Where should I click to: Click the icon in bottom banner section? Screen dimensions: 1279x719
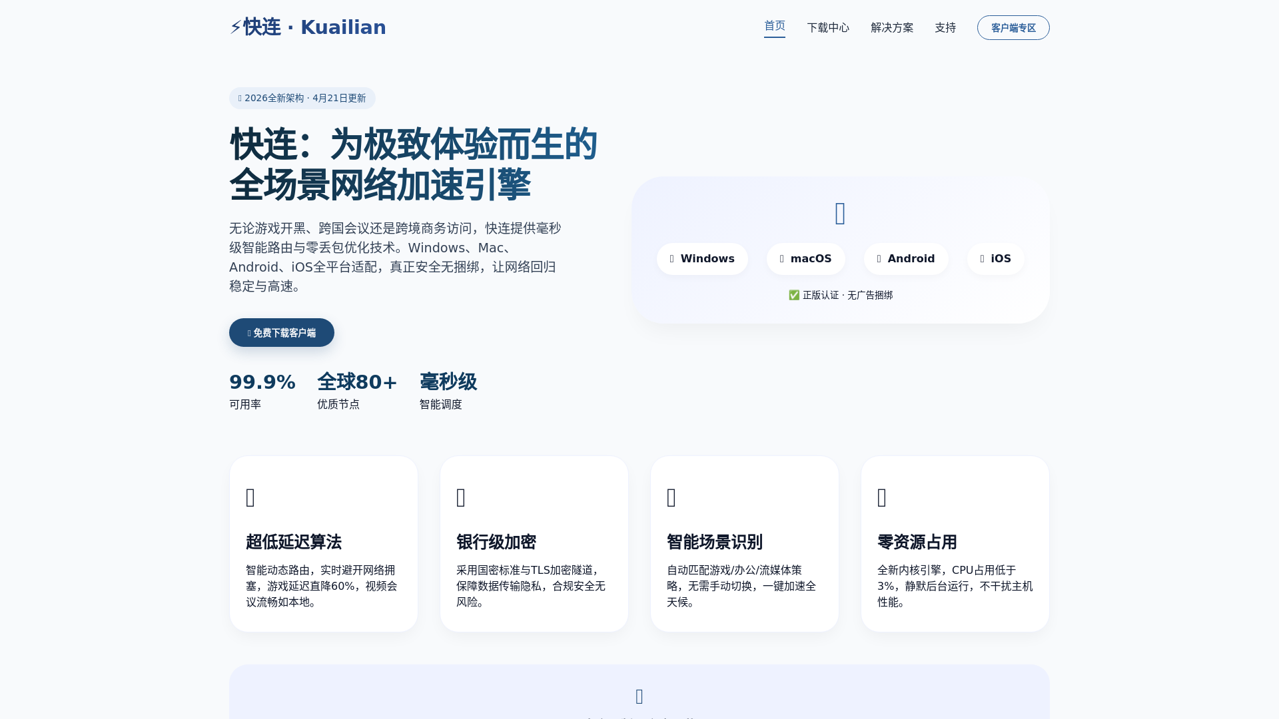coord(639,696)
